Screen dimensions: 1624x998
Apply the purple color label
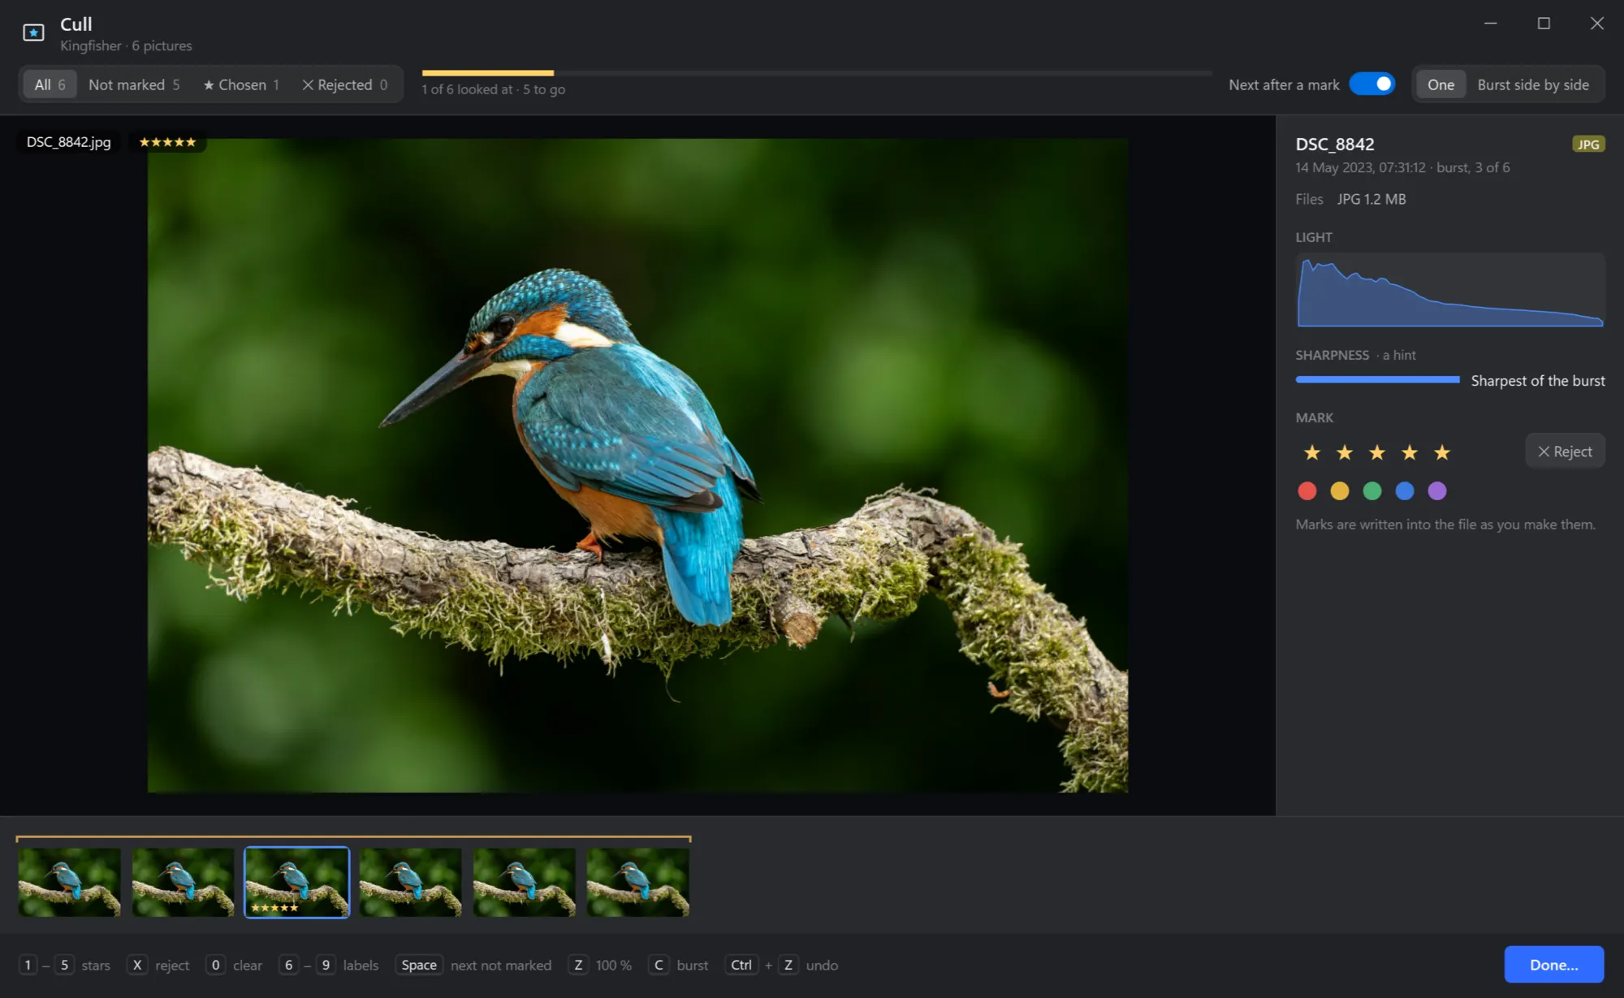tap(1437, 490)
